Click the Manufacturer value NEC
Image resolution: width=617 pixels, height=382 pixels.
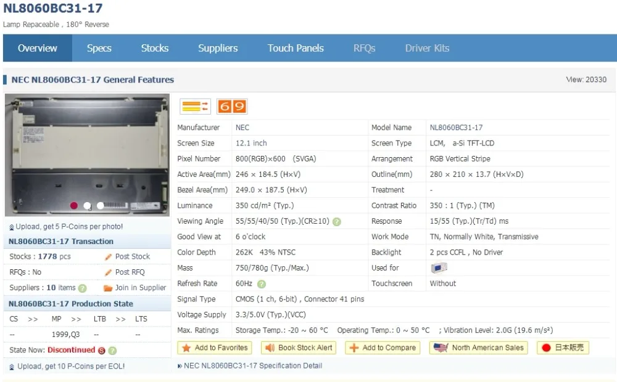pyautogui.click(x=242, y=128)
